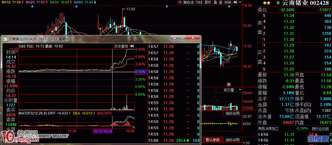Image resolution: width=332 pixels, height=145 pixels.
Task: Click the 历史重现 button
Action: coord(121,46)
